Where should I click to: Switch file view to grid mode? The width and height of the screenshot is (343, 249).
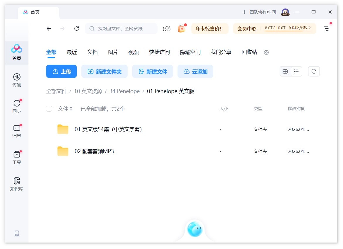[285, 71]
